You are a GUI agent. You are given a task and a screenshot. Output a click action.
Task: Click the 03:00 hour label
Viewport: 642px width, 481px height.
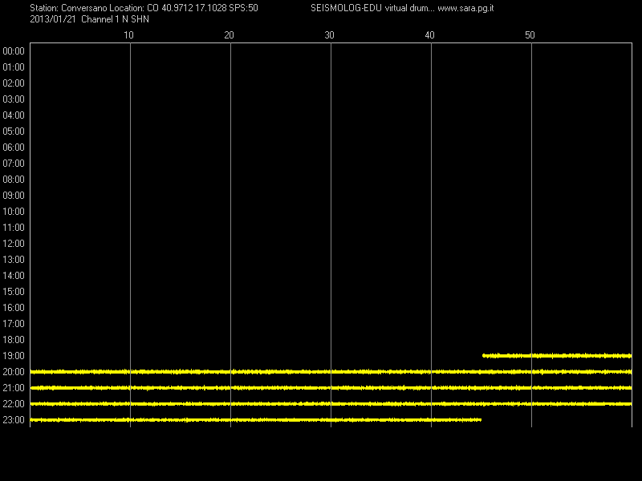[14, 99]
